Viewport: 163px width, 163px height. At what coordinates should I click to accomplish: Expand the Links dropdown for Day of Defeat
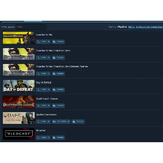tap(43, 90)
